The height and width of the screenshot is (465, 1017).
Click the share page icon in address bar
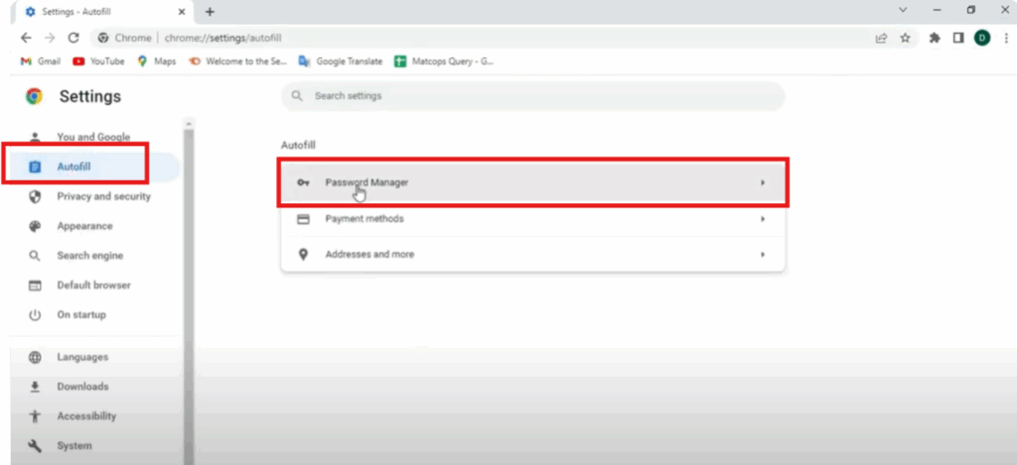click(881, 39)
